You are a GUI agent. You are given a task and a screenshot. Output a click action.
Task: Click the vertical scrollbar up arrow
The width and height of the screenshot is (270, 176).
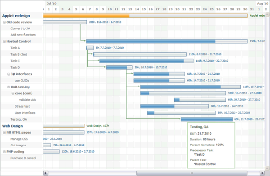pos(267,15)
